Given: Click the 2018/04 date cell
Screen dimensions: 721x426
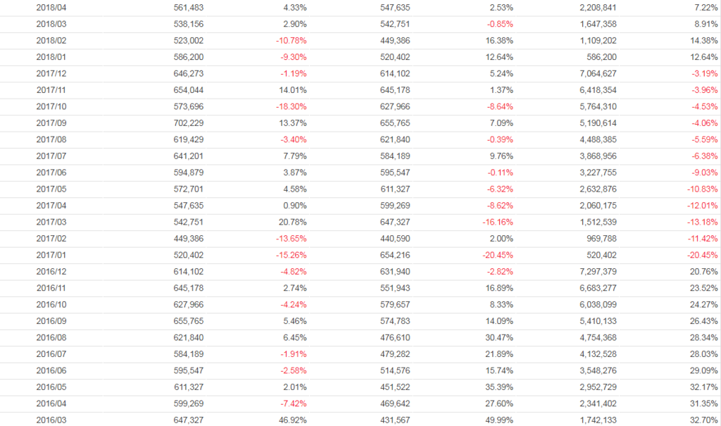Looking at the screenshot, I should point(50,7).
